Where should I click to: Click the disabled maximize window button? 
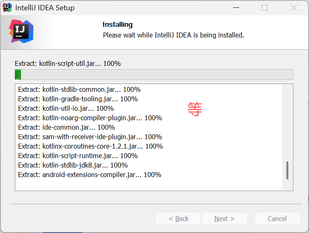(x=265, y=8)
